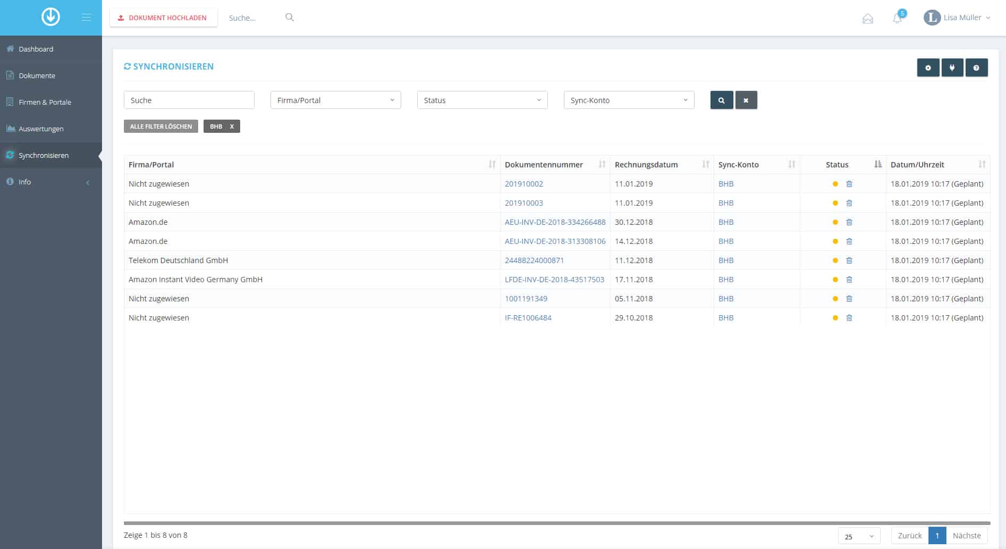
Task: Click the Dokument hochladen button
Action: [x=163, y=18]
